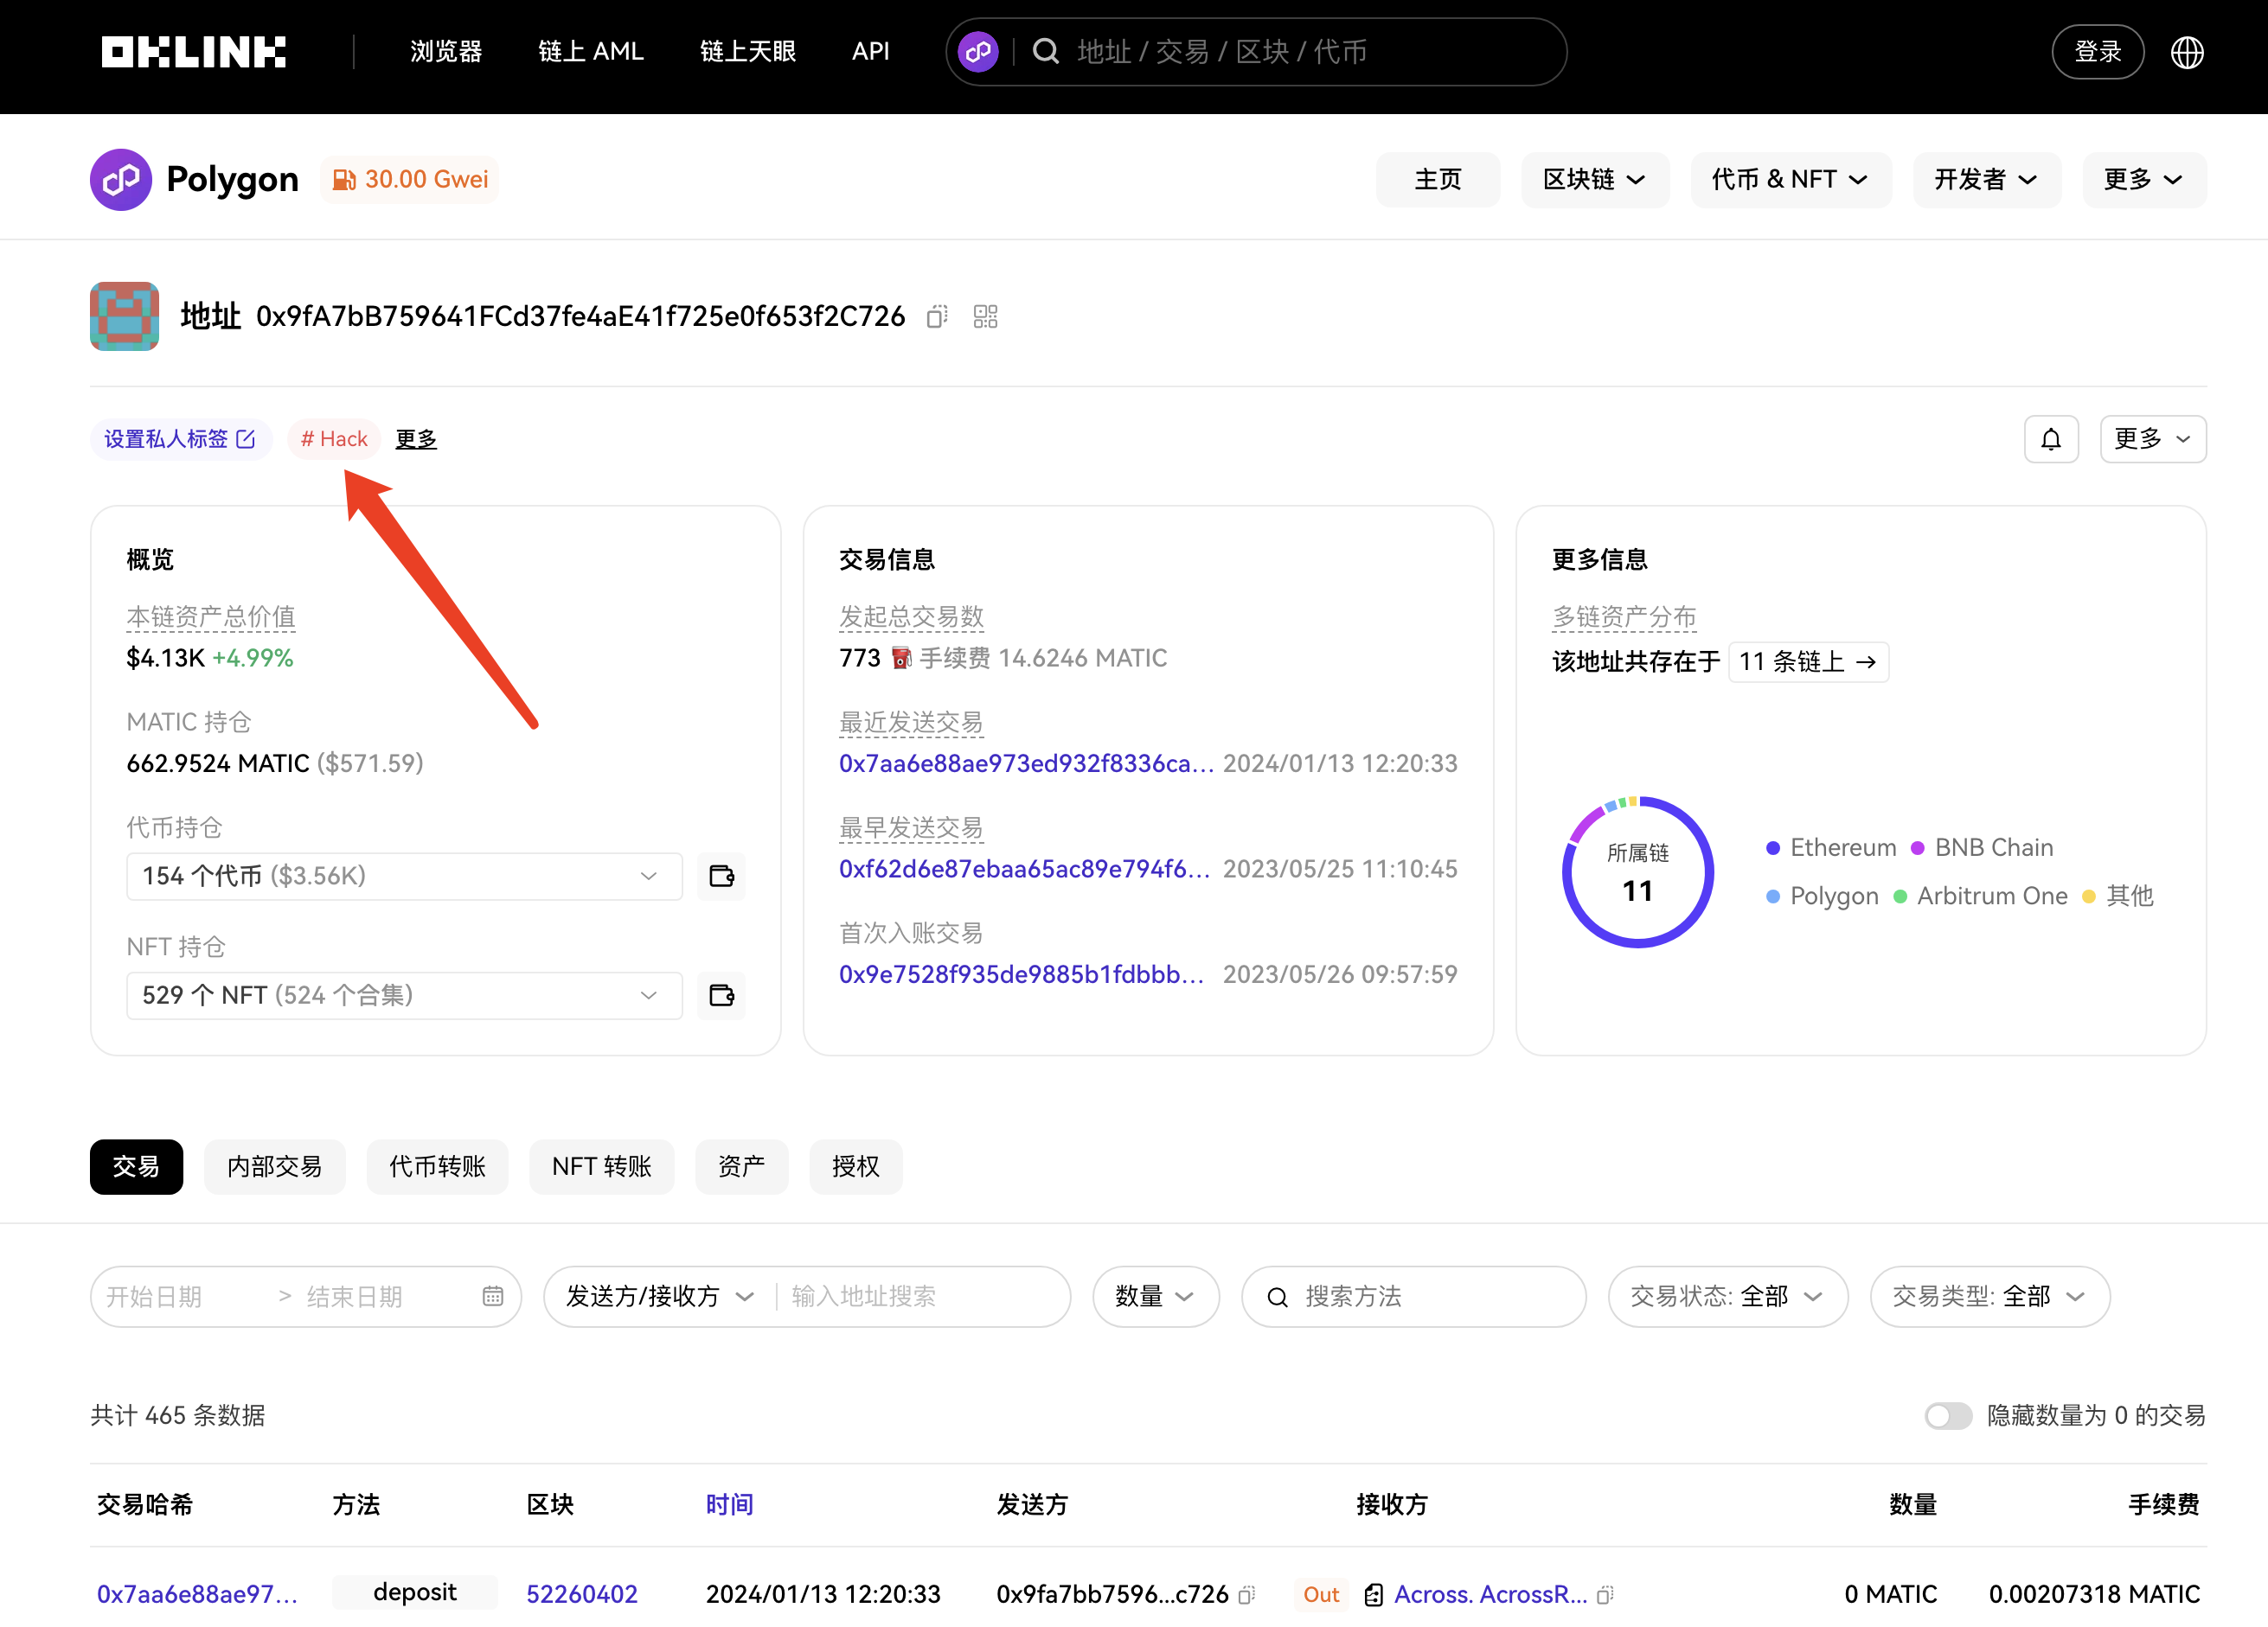The image size is (2268, 1627).
Task: Open the calendar icon in date range filter
Action: (x=493, y=1298)
